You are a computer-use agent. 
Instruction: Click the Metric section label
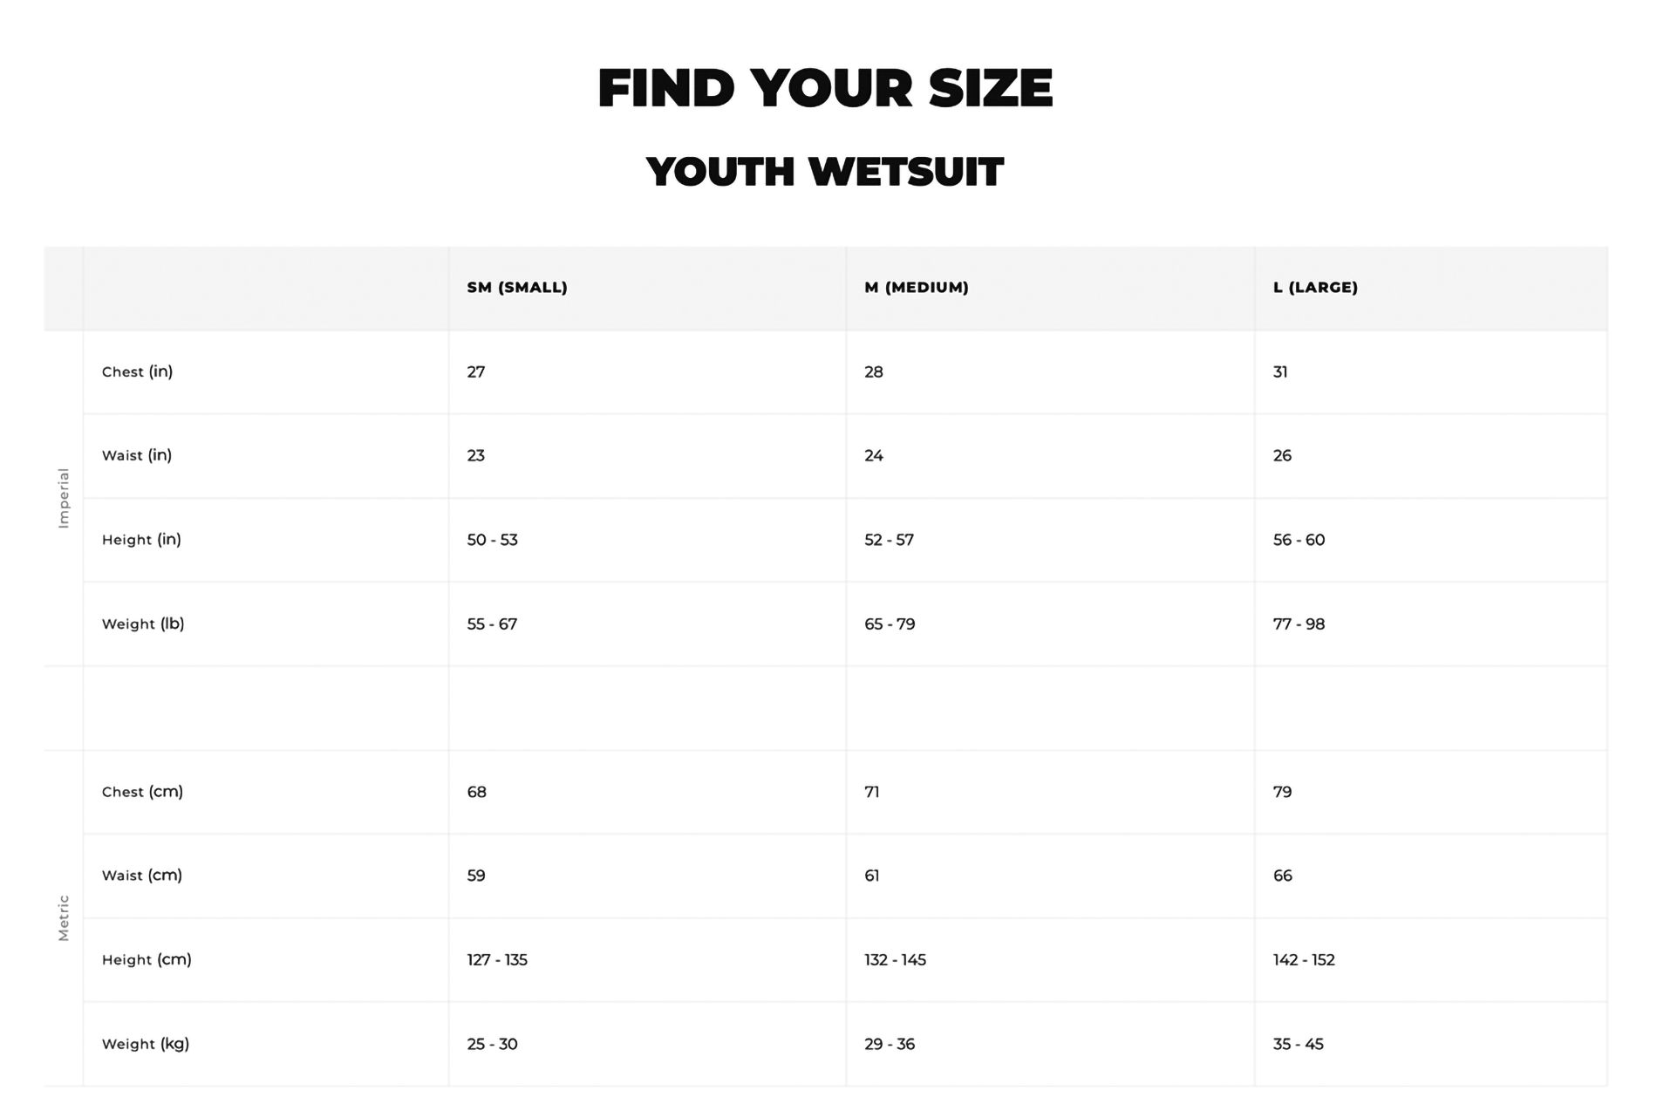coord(64,917)
